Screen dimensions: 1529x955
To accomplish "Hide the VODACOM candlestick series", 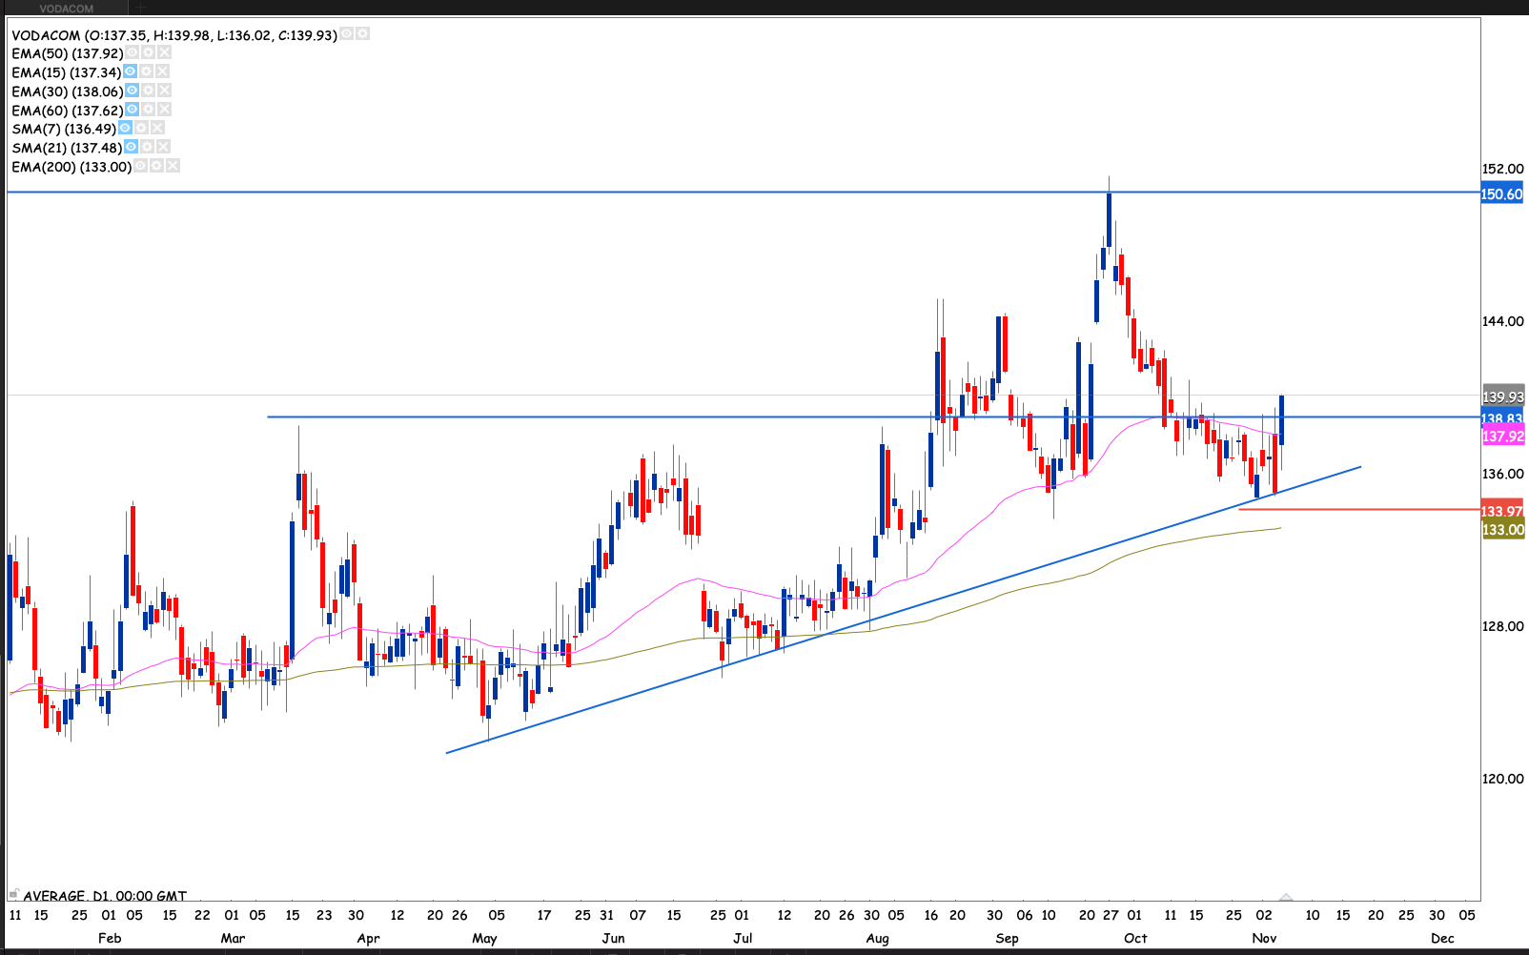I will (x=347, y=34).
